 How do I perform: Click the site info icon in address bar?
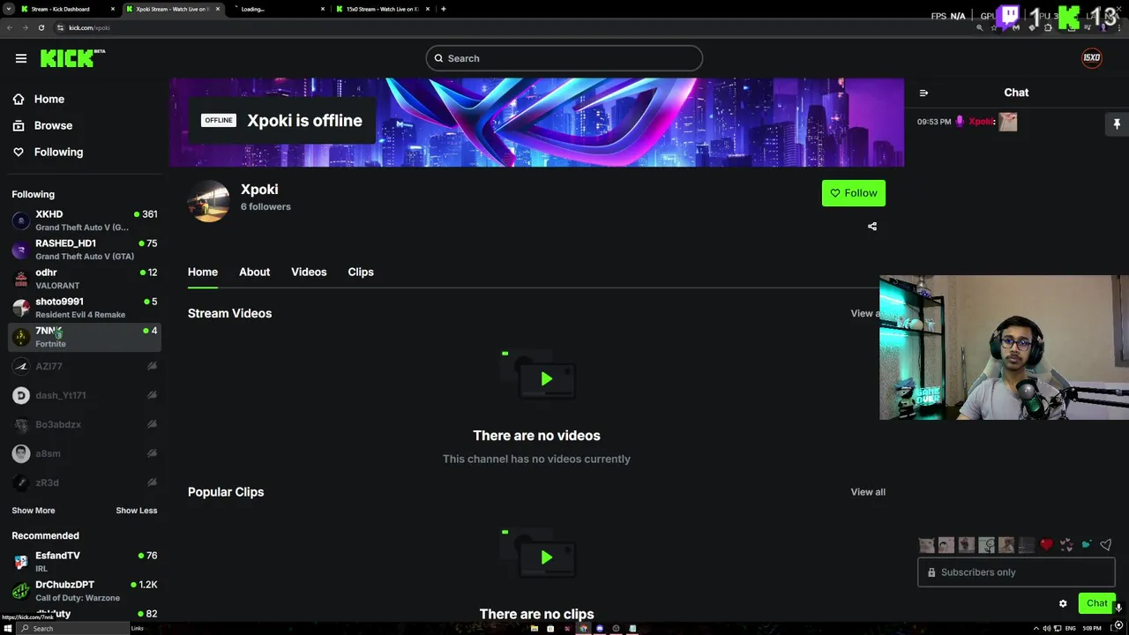point(60,27)
